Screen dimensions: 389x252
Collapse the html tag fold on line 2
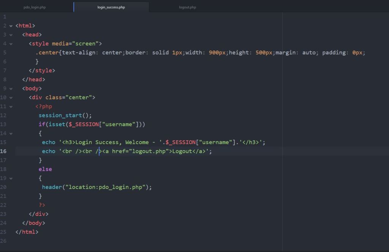tap(11, 26)
